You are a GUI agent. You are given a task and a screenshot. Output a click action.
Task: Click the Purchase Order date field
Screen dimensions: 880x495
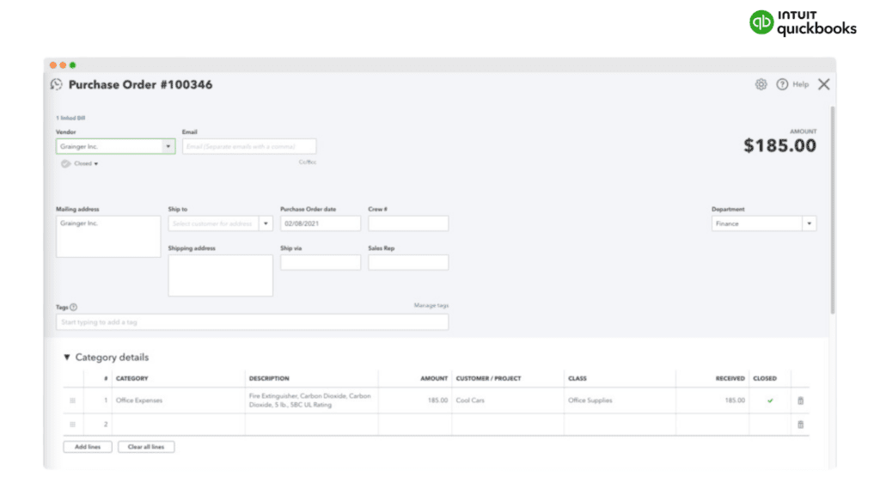[x=320, y=223]
